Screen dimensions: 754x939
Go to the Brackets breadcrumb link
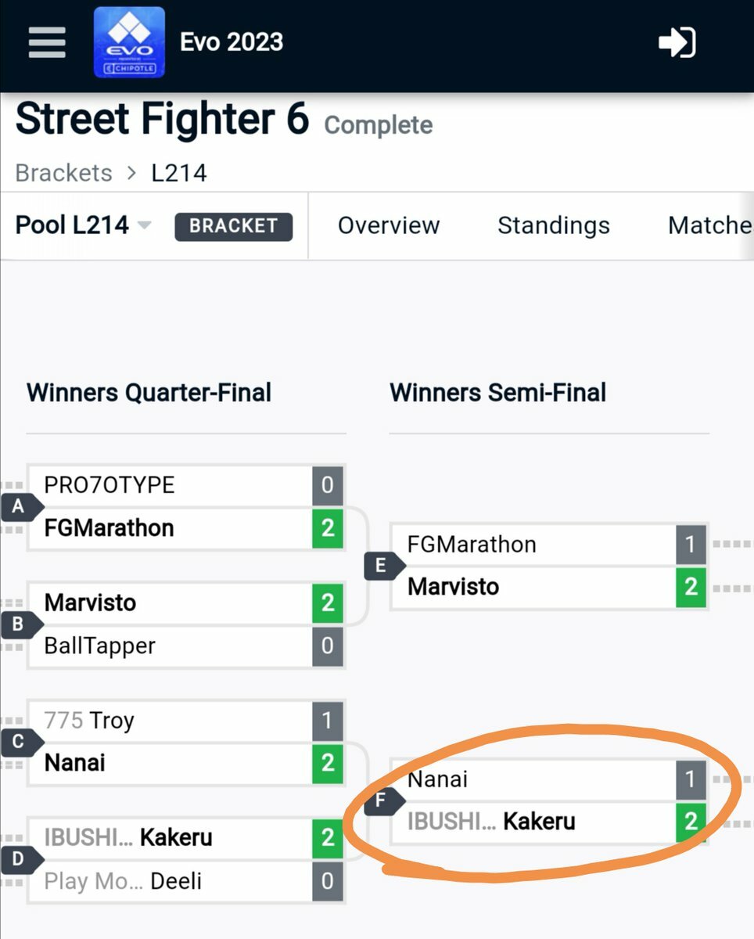[64, 173]
